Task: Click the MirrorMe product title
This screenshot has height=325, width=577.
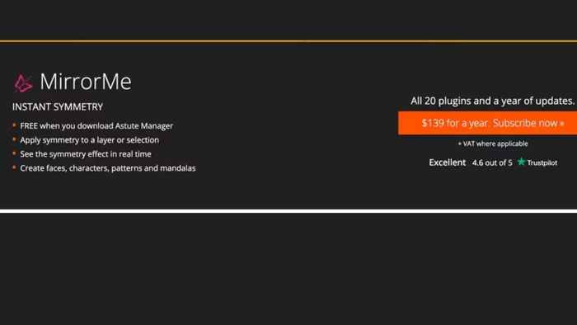Action: click(x=86, y=82)
